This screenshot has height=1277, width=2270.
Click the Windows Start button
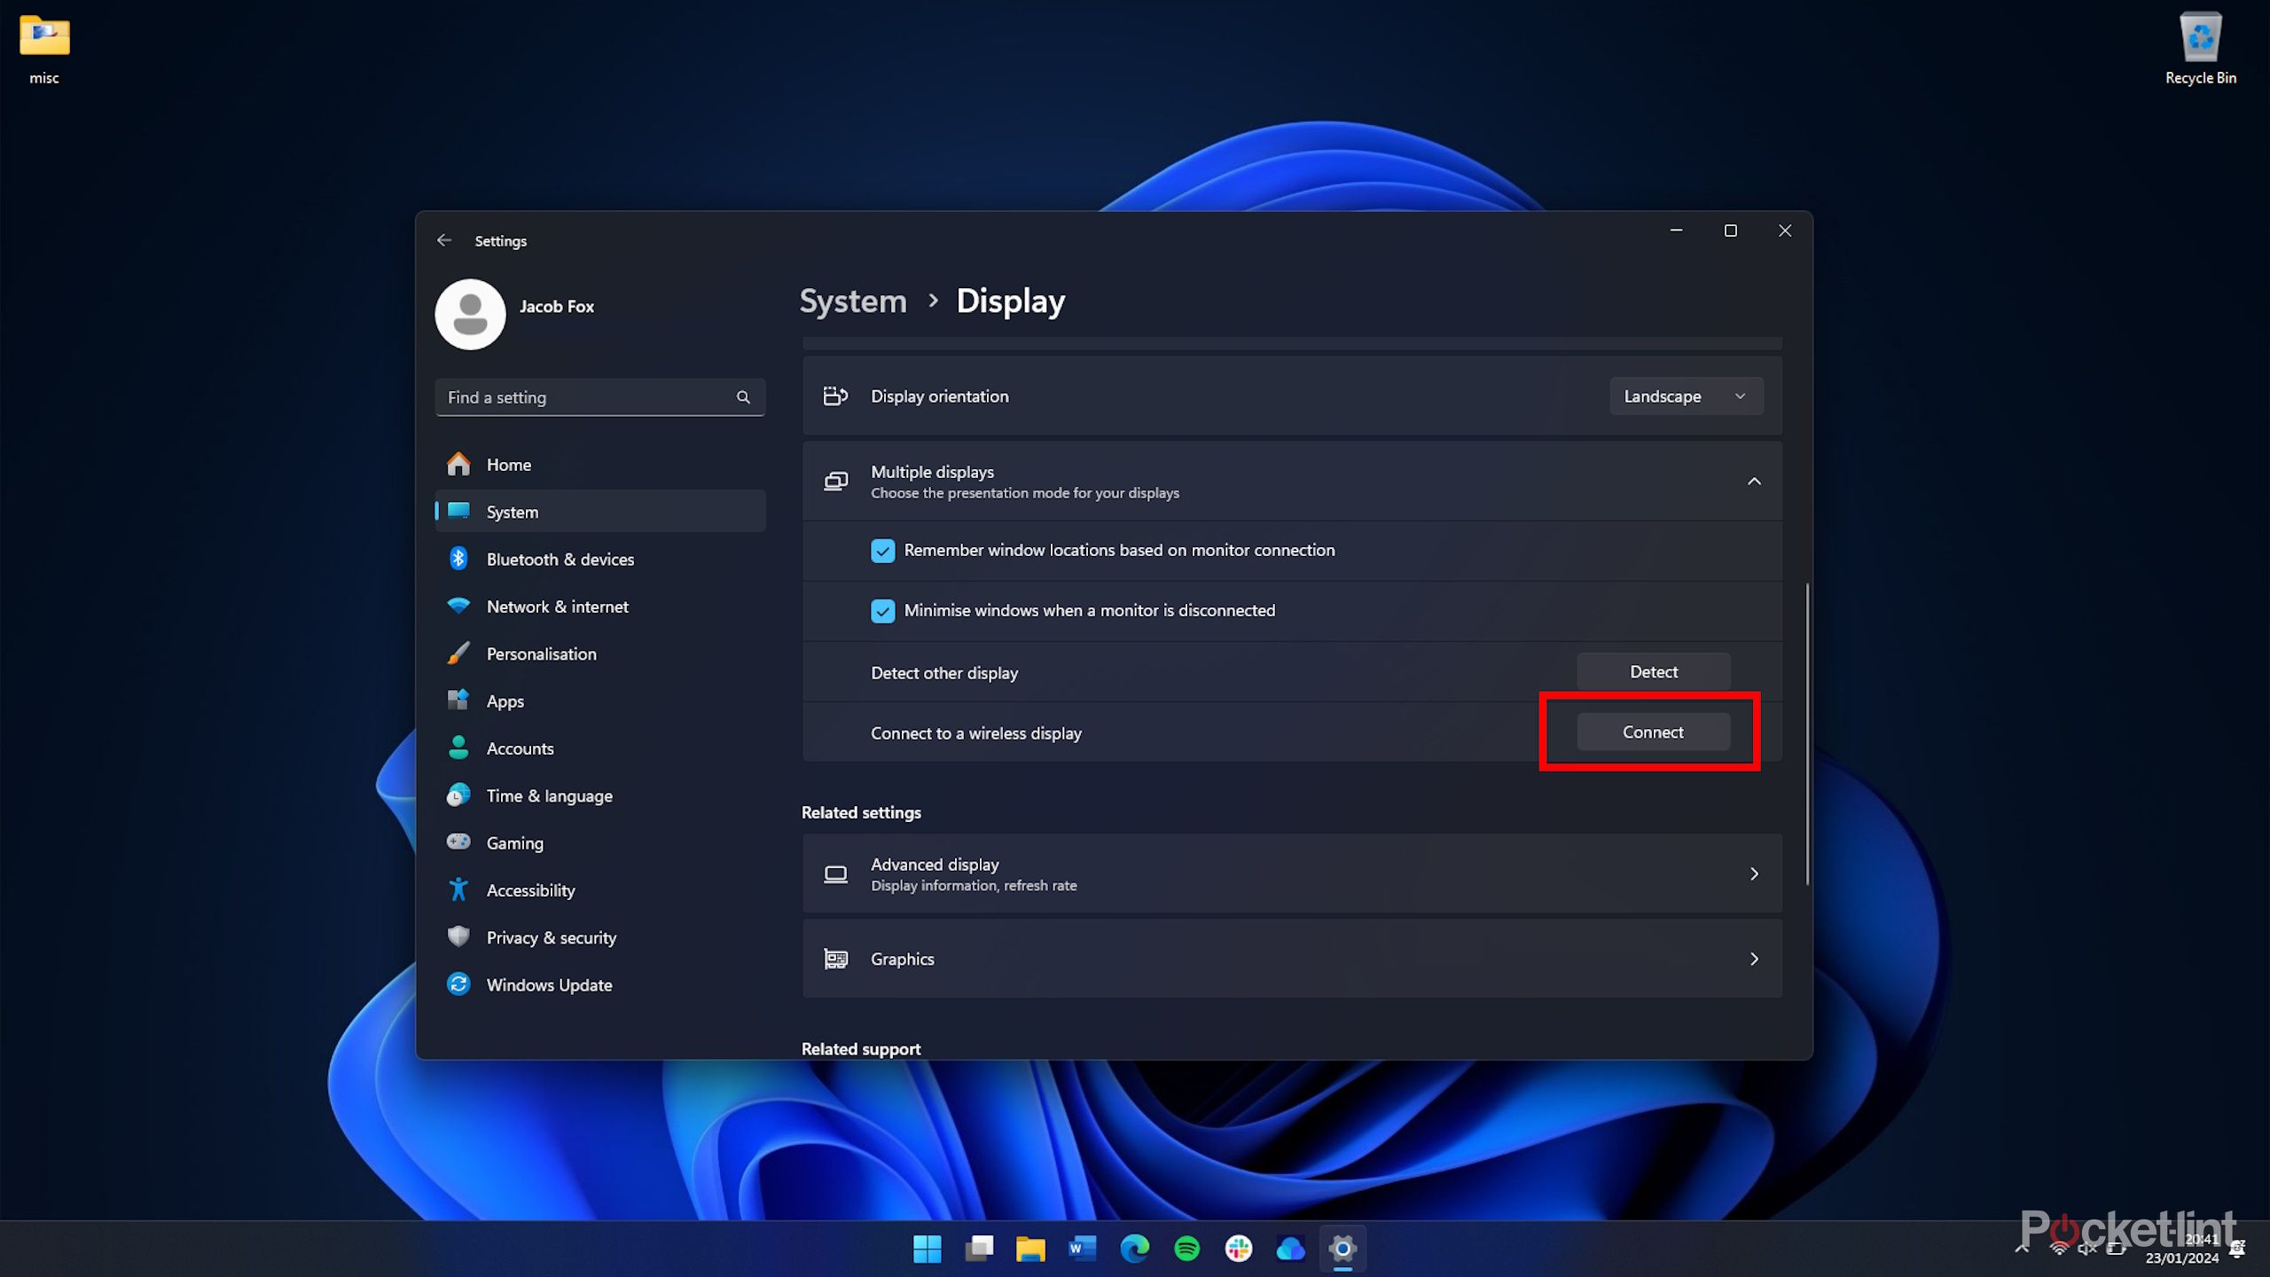pos(927,1249)
